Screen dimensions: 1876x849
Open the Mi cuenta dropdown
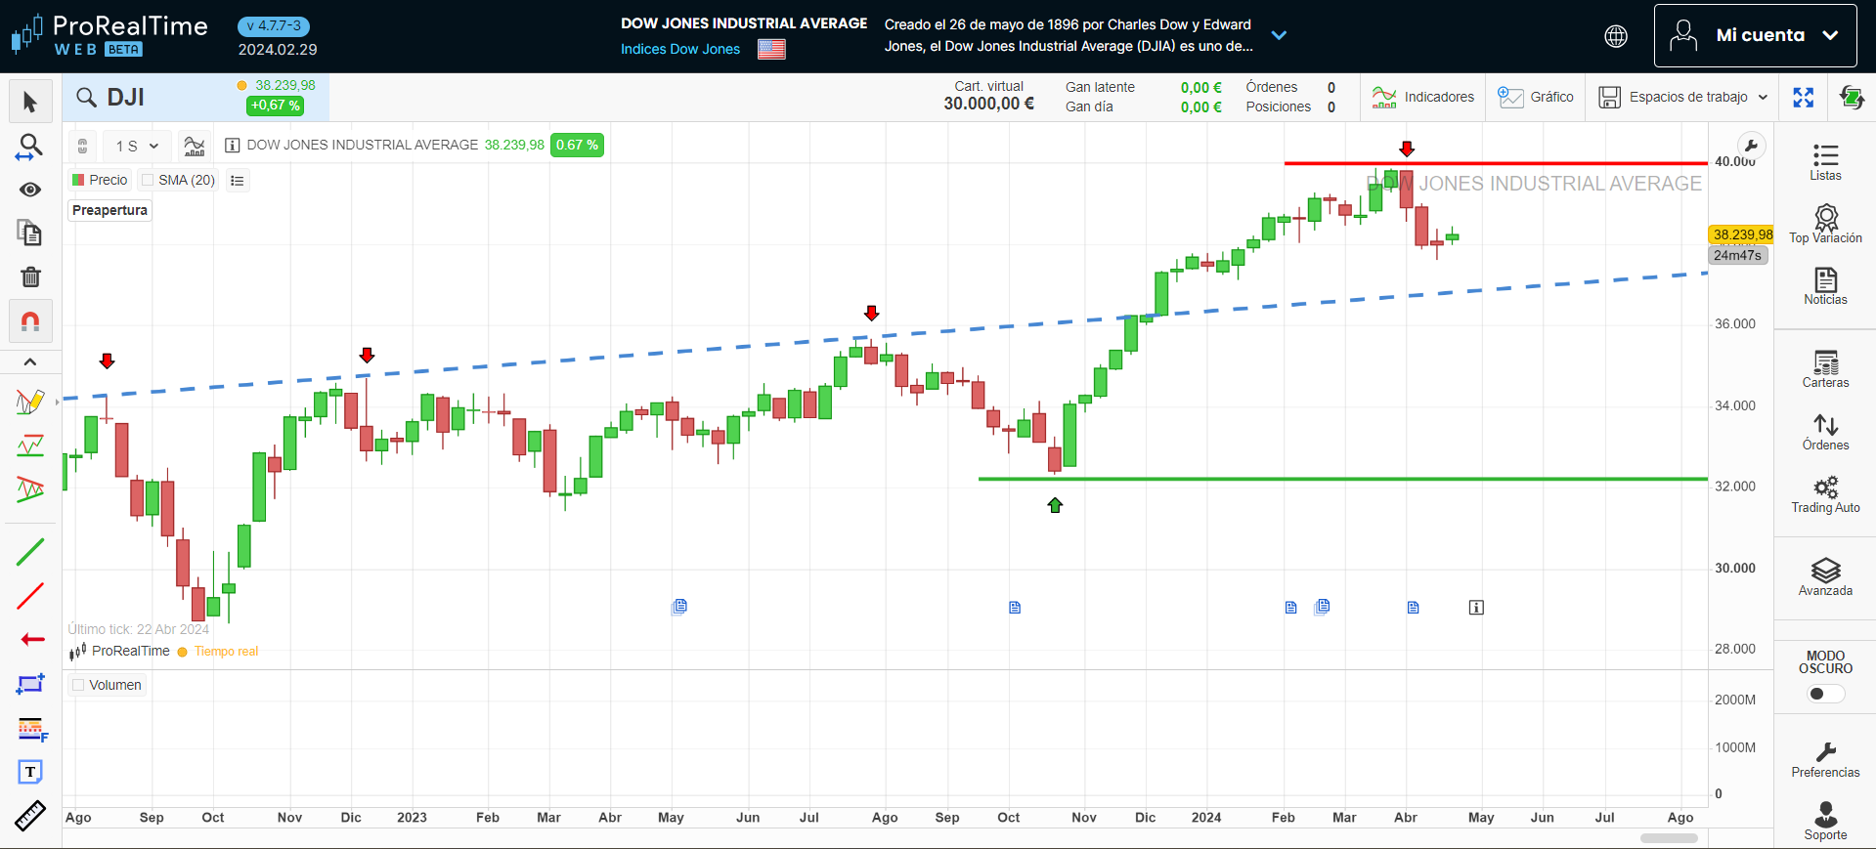1755,35
